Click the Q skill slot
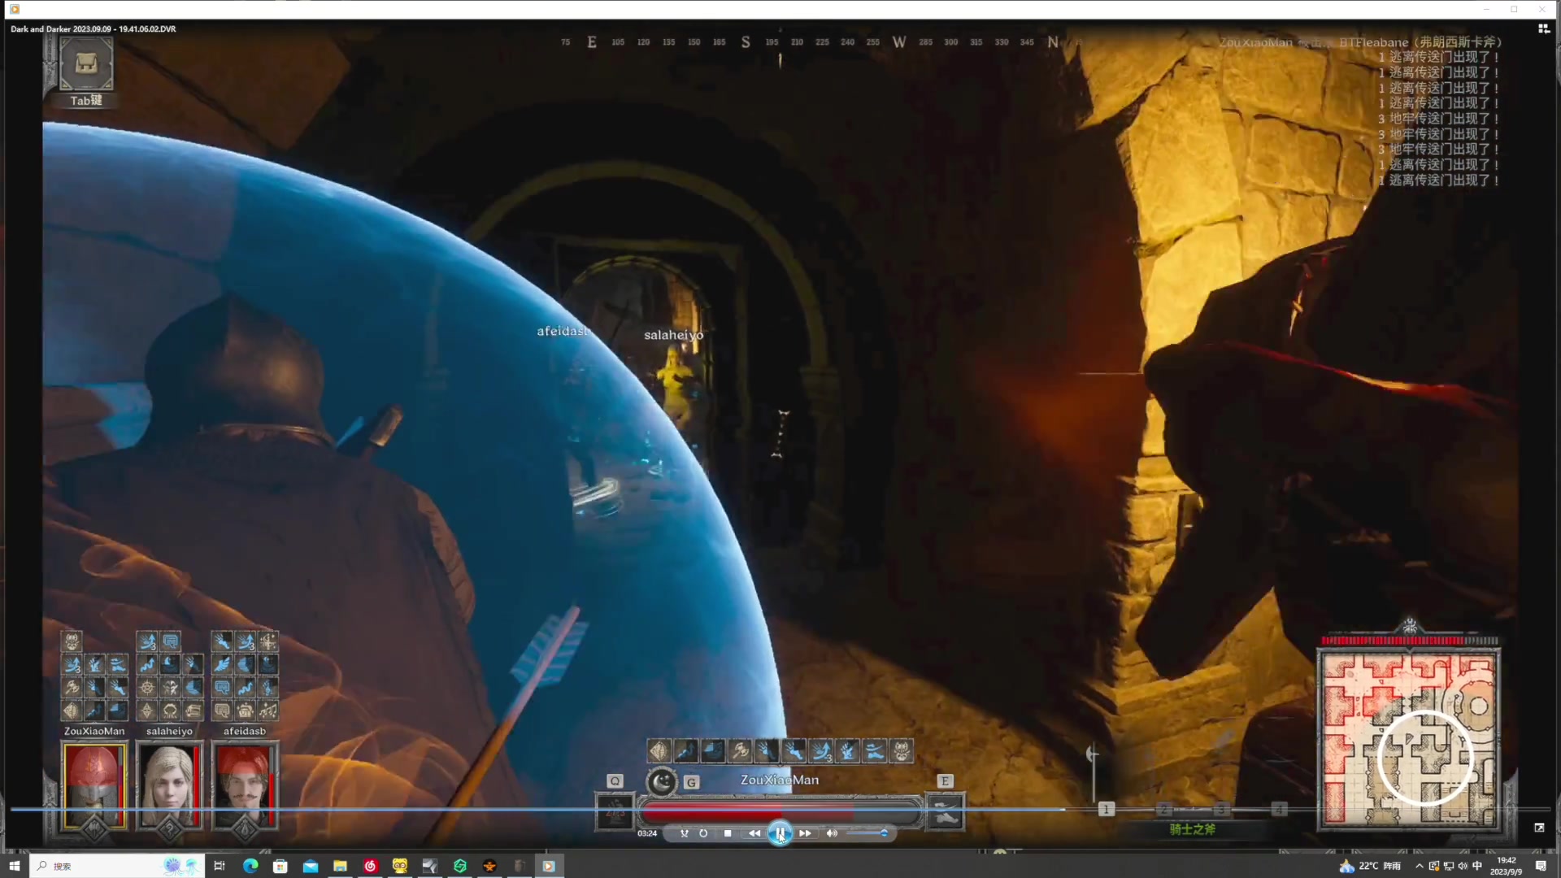The height and width of the screenshot is (878, 1561). (x=615, y=811)
